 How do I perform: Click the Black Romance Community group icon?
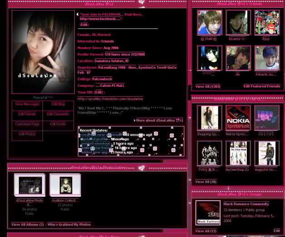[x=207, y=212]
